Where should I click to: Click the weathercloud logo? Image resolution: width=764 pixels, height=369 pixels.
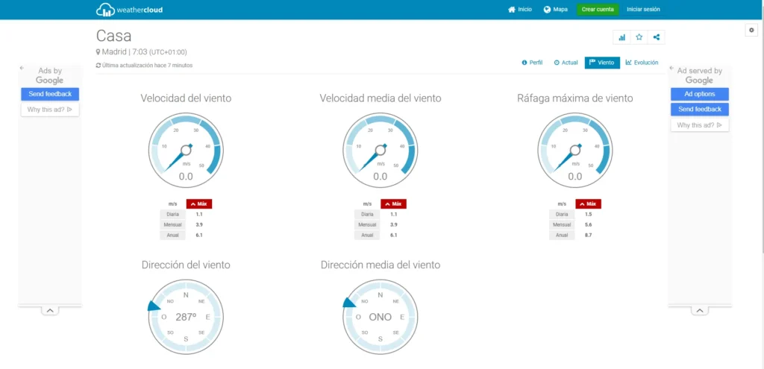click(x=129, y=10)
